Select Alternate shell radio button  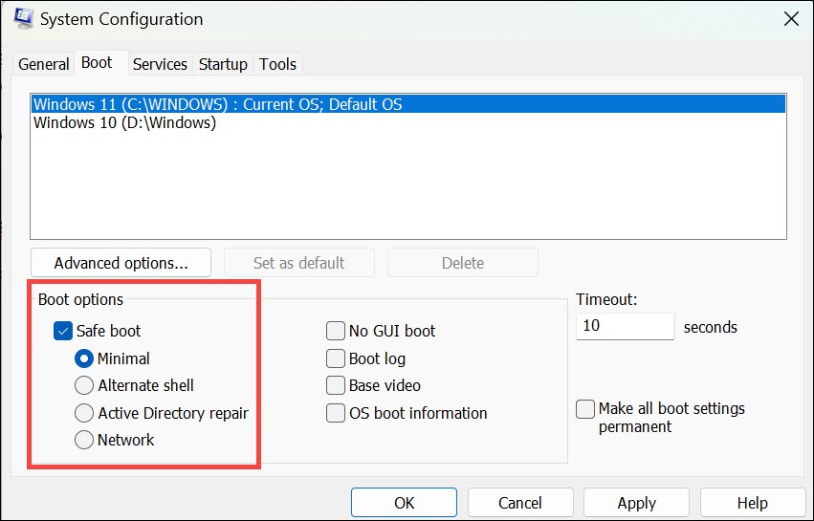(x=84, y=385)
